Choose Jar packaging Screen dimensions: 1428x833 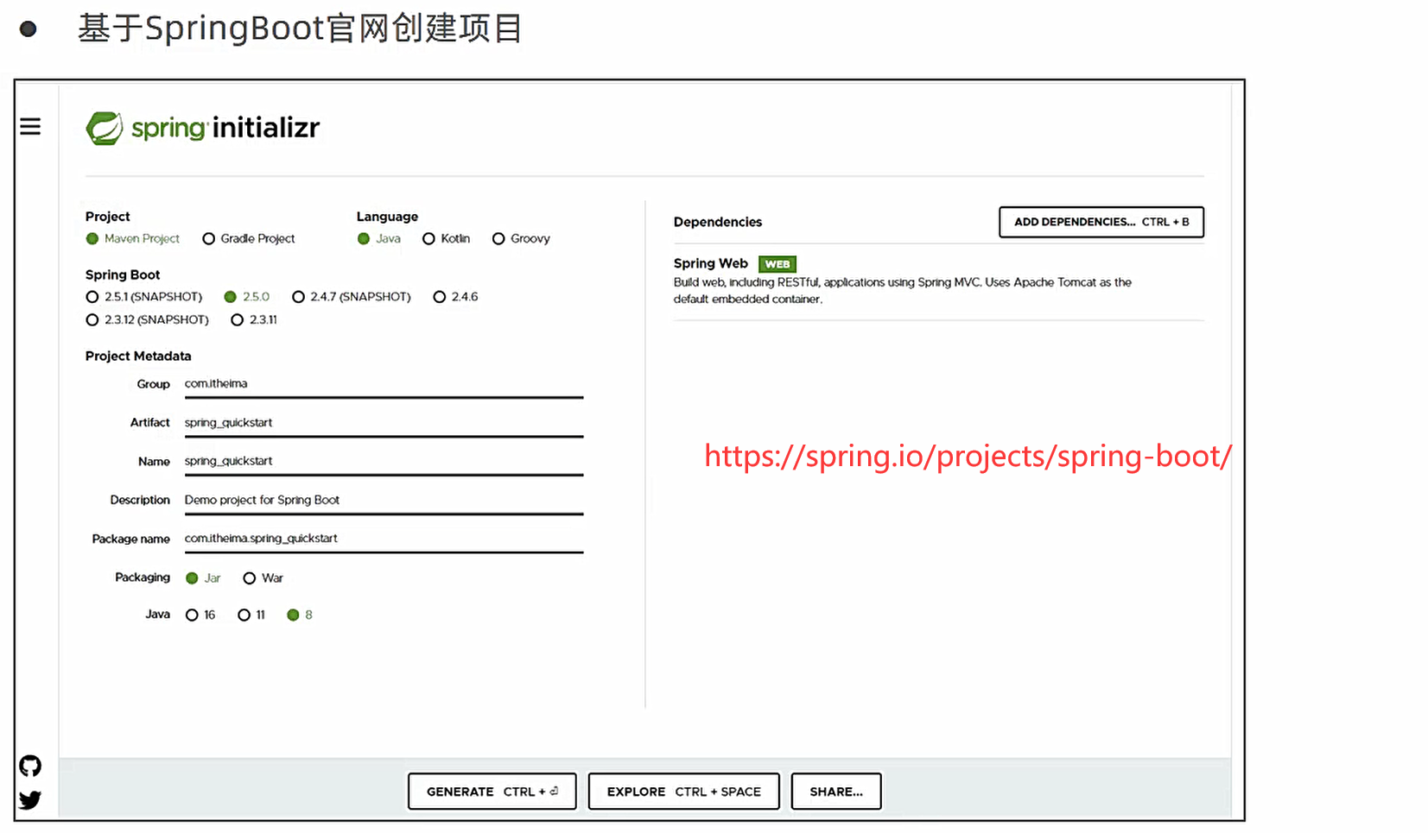pos(192,578)
